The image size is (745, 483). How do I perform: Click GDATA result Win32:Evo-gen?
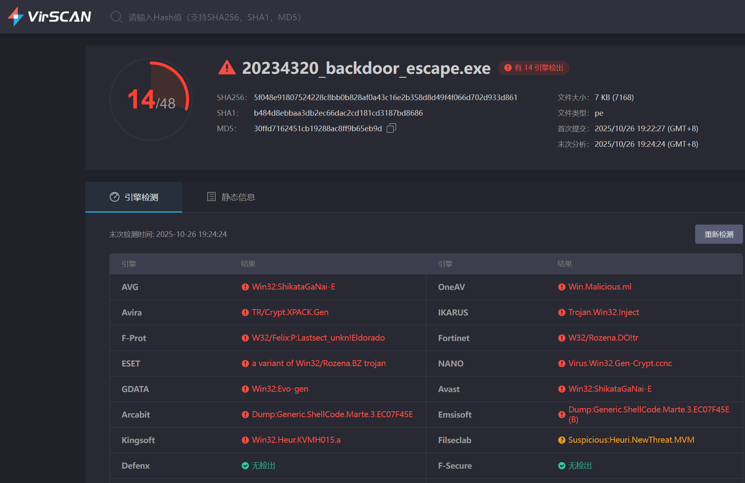coord(280,389)
